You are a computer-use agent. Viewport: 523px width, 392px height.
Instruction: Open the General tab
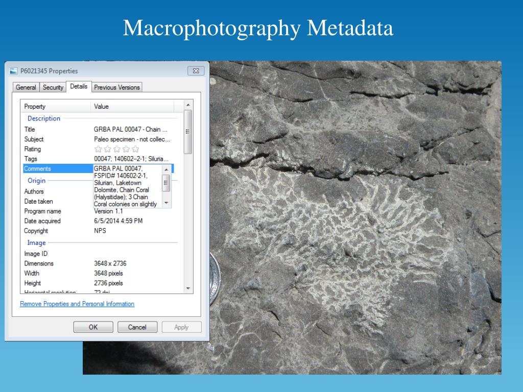pyautogui.click(x=26, y=87)
